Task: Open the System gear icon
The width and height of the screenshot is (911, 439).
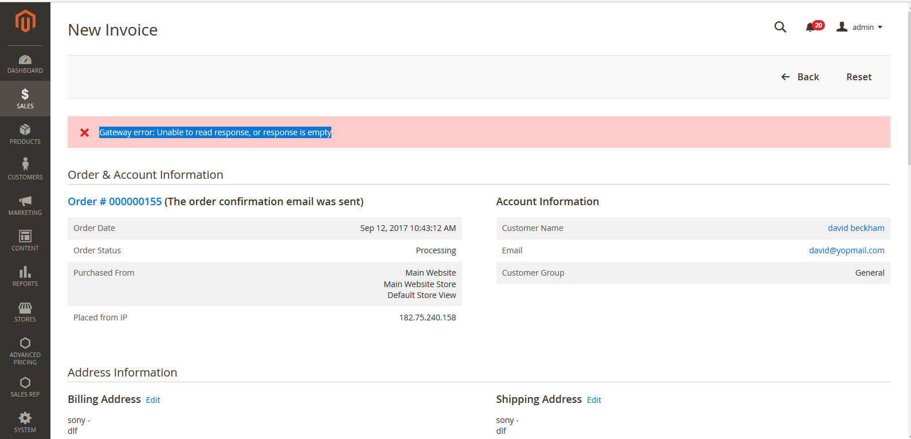Action: (25, 418)
